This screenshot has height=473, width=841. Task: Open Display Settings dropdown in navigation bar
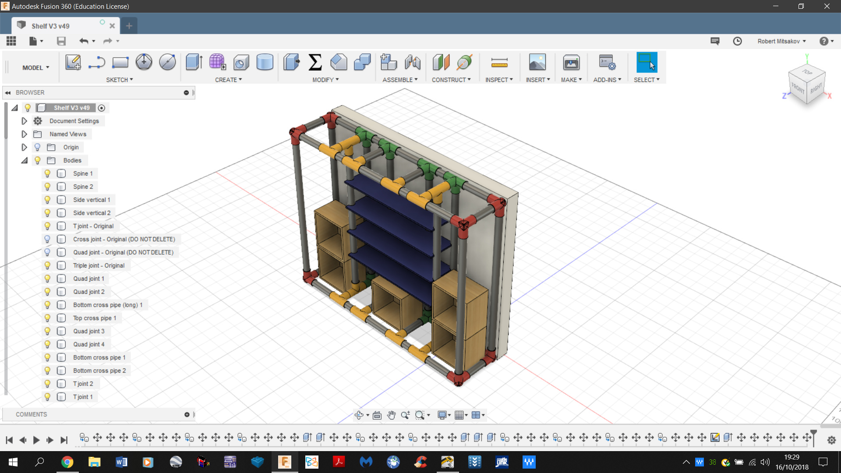click(444, 415)
